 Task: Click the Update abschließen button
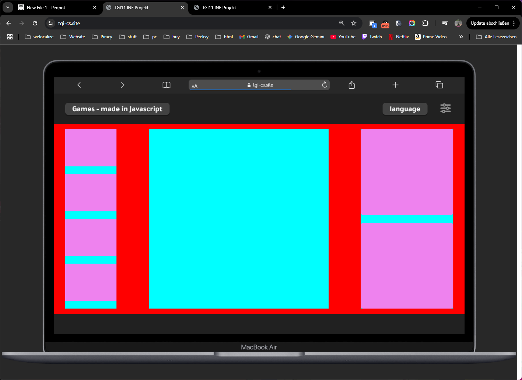490,23
